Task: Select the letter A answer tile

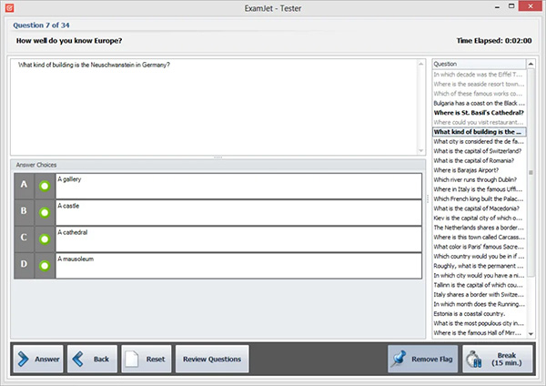Action: (x=22, y=186)
